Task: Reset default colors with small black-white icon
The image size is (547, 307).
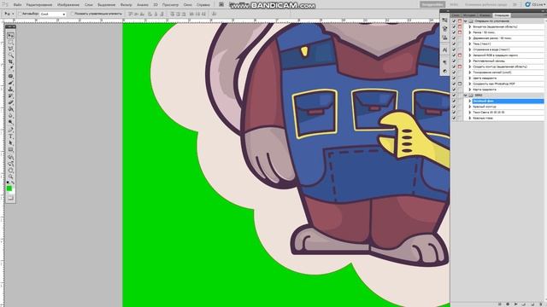Action: pyautogui.click(x=8, y=182)
